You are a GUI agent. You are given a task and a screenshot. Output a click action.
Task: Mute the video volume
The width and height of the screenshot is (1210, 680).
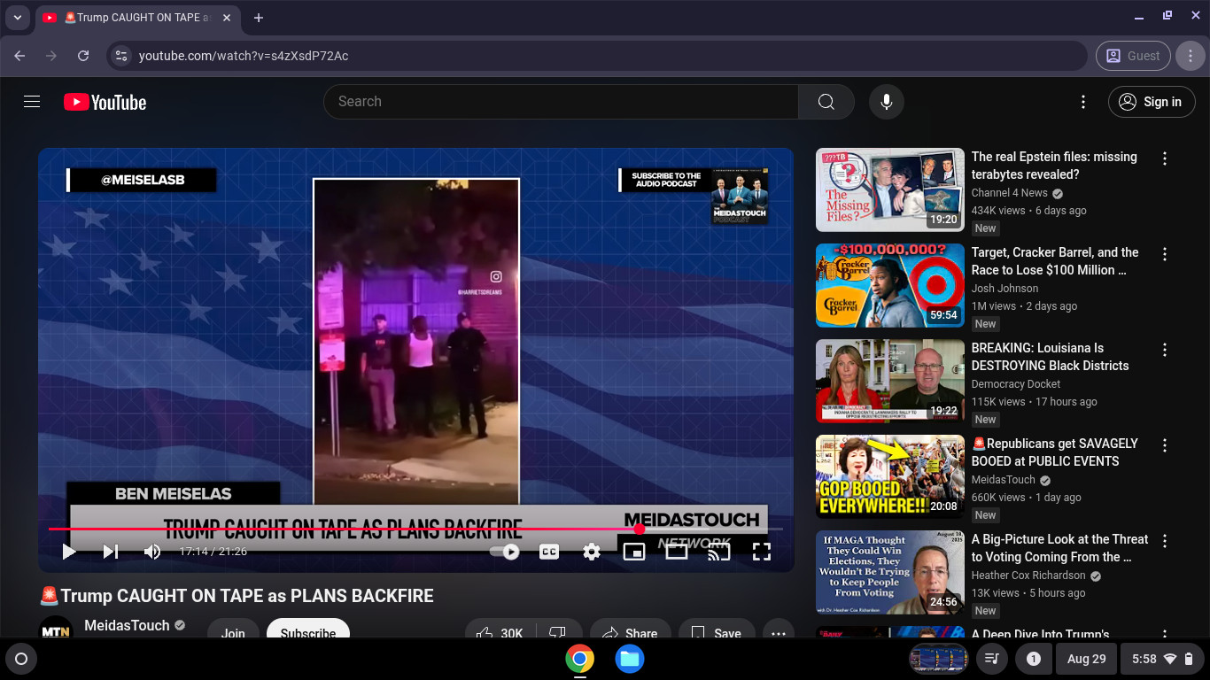tap(152, 552)
